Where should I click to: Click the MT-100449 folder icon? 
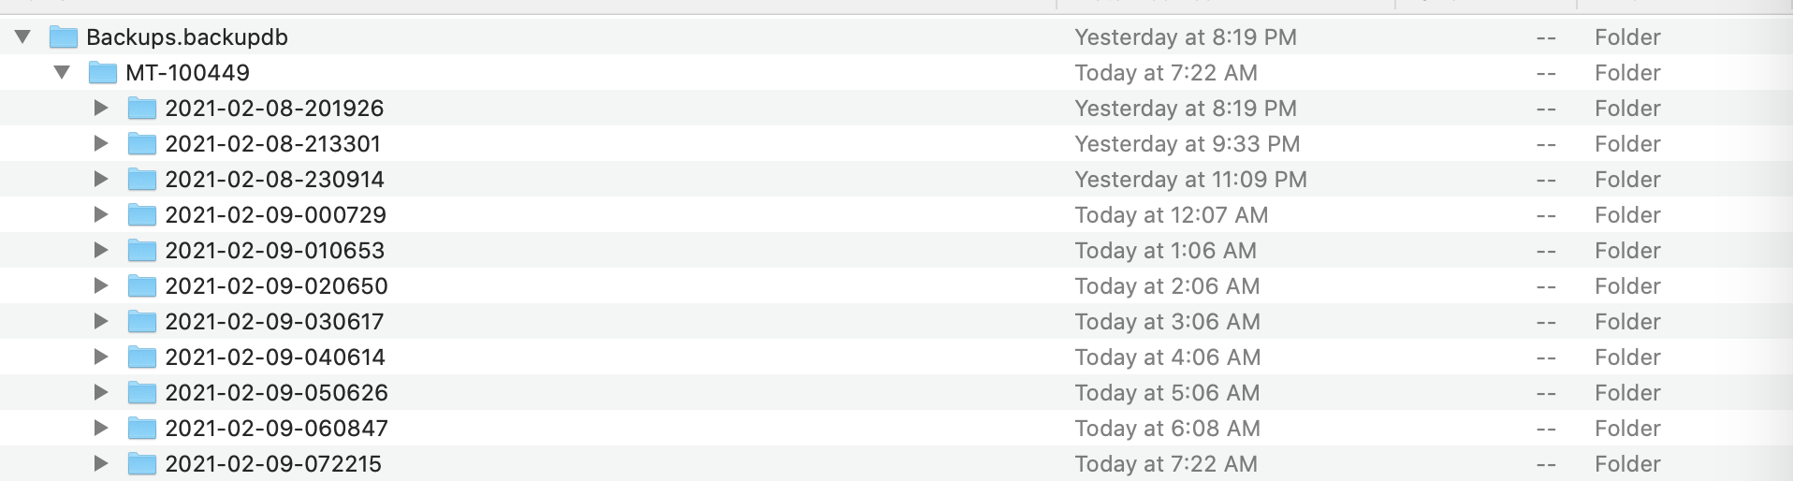[102, 73]
